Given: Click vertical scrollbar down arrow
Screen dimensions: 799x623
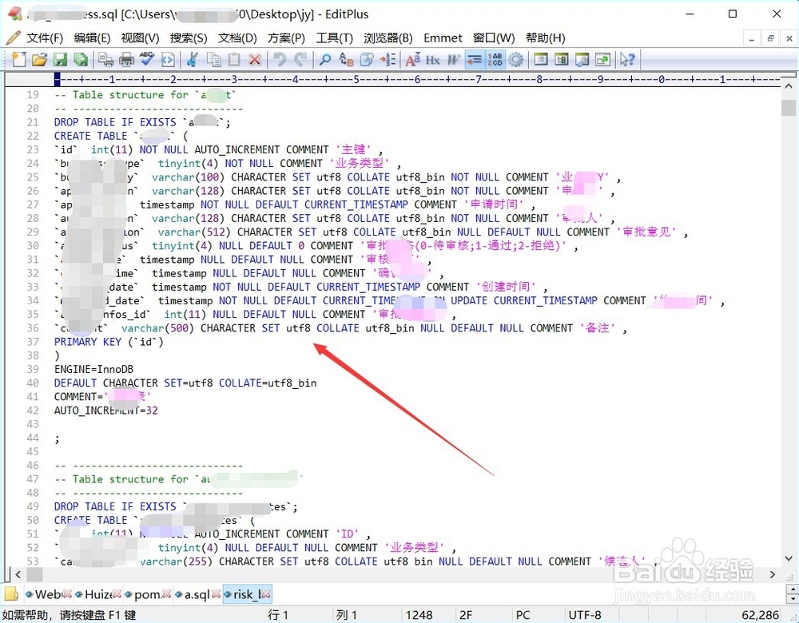Looking at the screenshot, I should 789,559.
